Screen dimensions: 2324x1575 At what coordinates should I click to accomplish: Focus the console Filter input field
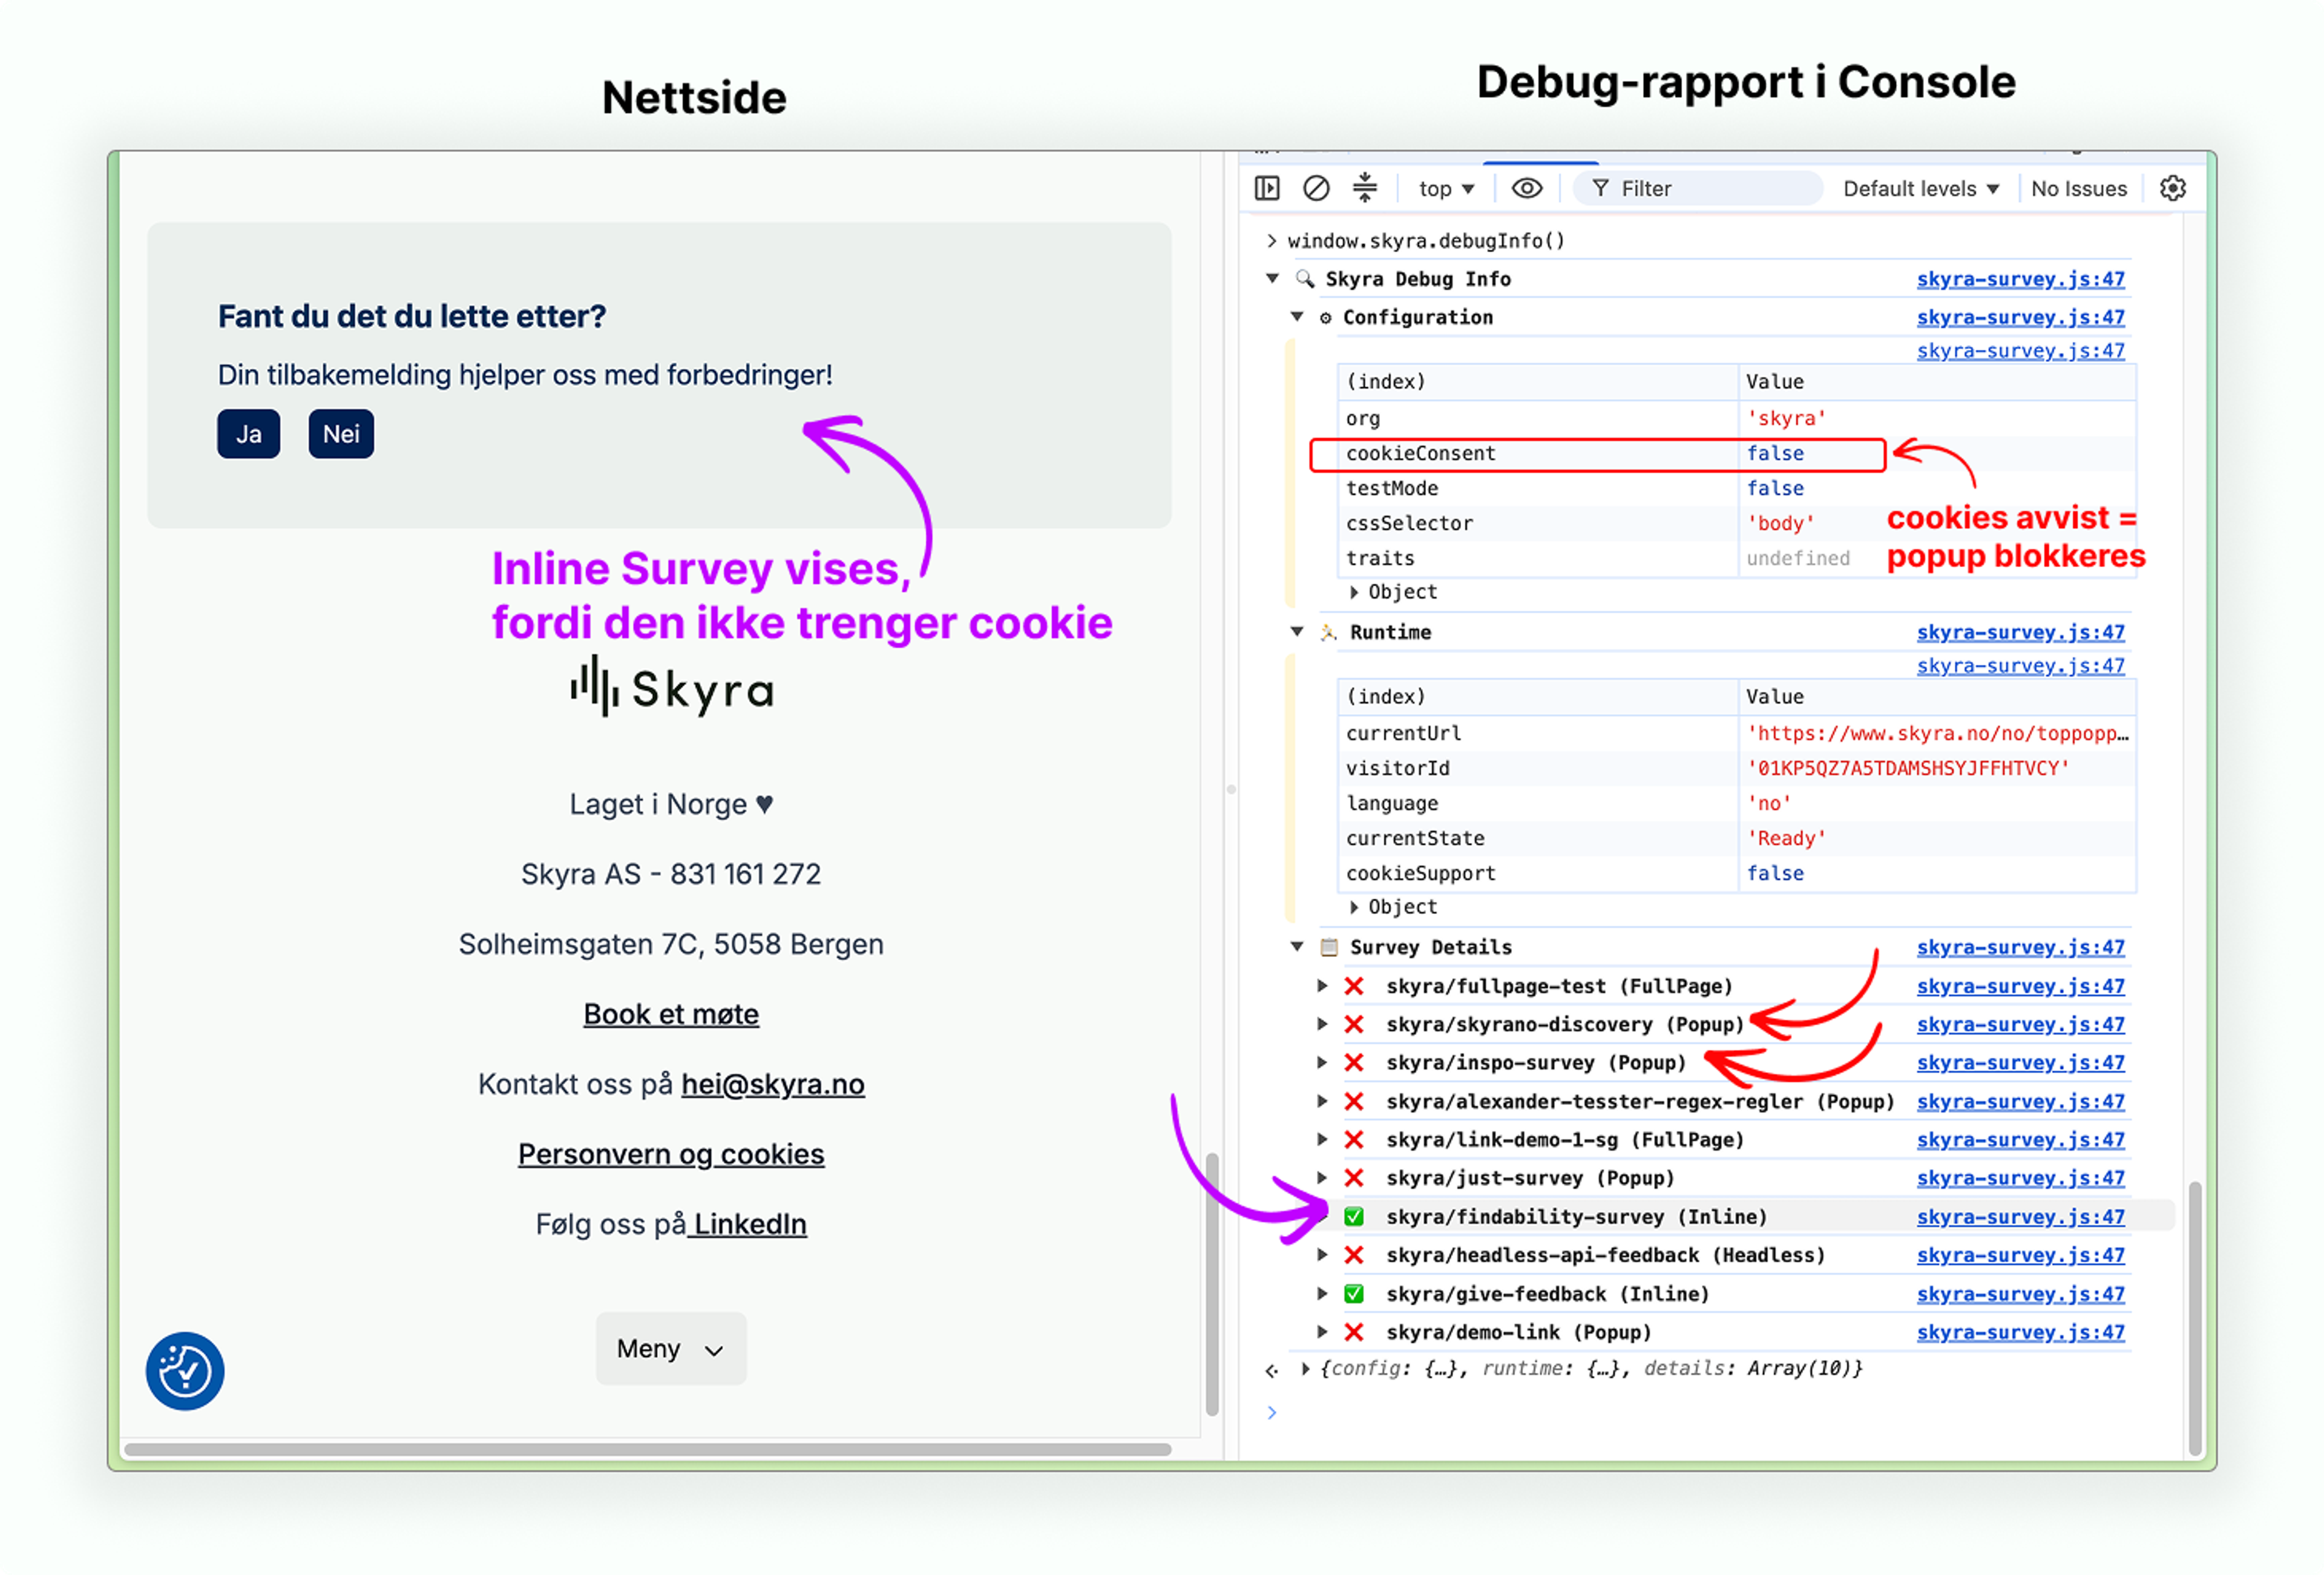coord(1698,188)
